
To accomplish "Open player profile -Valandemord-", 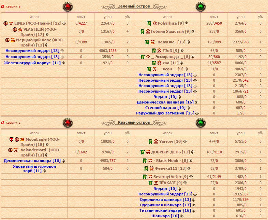I will 40,152.
